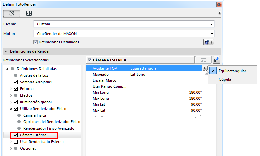Select Cámara Física item
Image resolution: width=260 pixels, height=156 pixels.
34,115
